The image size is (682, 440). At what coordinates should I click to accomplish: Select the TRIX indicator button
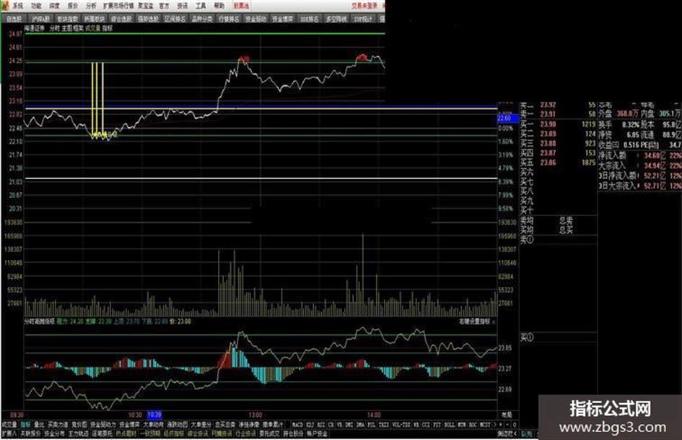[384, 425]
